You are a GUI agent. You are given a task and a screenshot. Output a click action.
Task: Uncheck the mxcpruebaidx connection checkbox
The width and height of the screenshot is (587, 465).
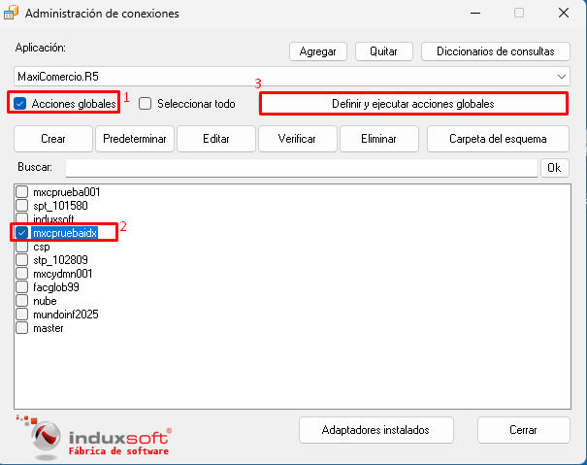click(x=22, y=233)
